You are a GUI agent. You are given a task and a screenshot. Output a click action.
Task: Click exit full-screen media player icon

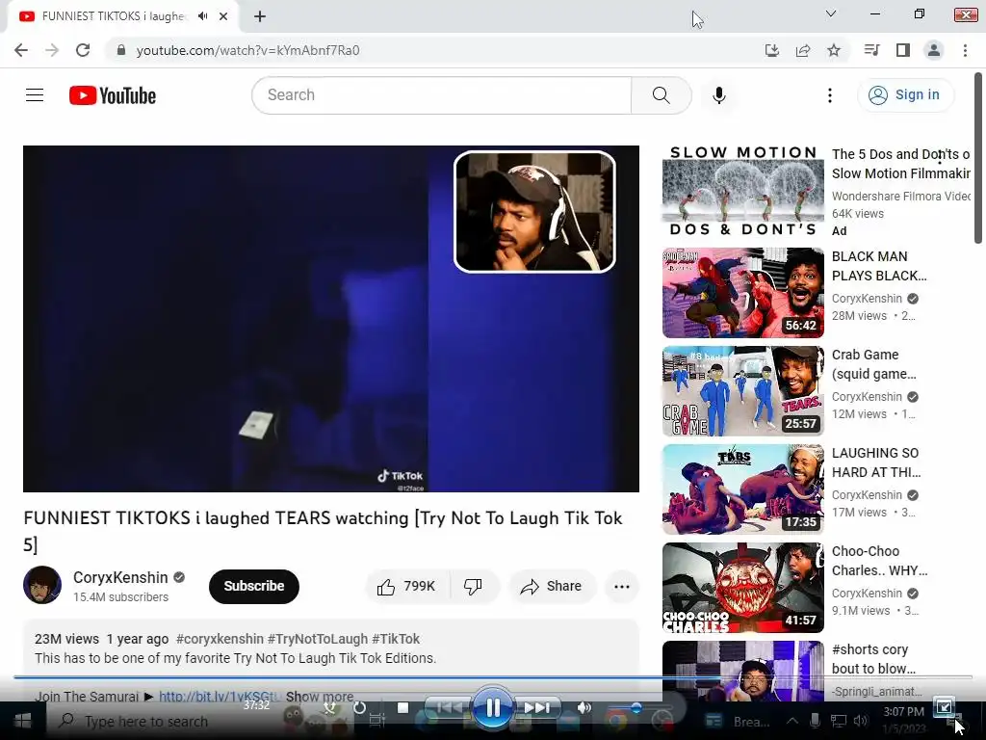tap(944, 706)
